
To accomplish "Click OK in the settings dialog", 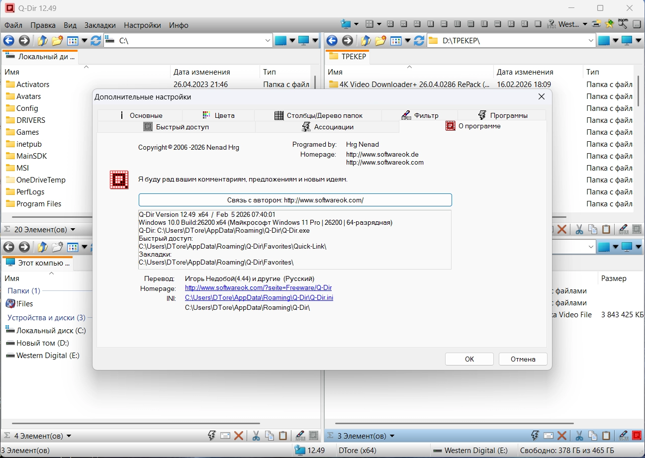I will coord(469,359).
